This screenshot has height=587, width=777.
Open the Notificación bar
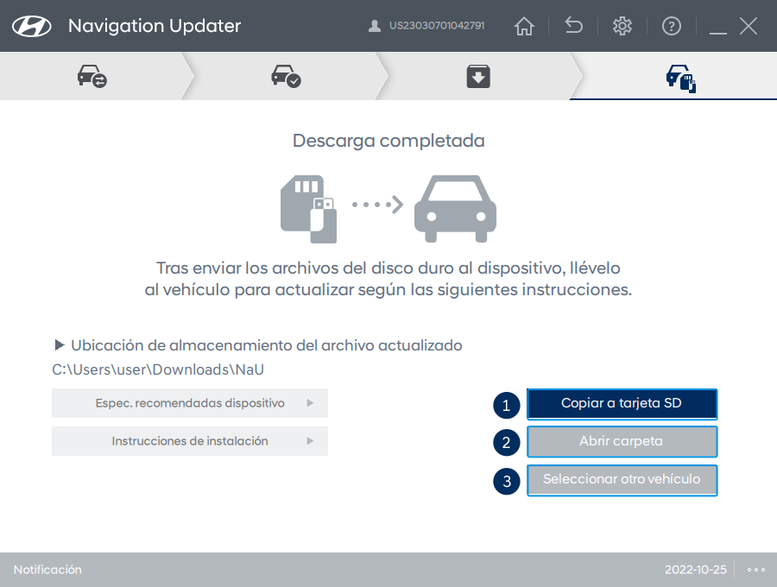[x=47, y=570]
